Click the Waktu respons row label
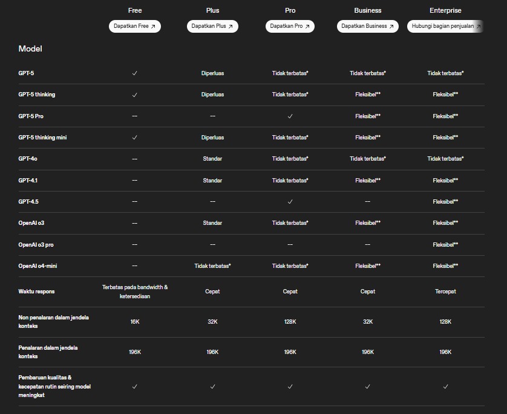The width and height of the screenshot is (507, 414). [x=36, y=292]
